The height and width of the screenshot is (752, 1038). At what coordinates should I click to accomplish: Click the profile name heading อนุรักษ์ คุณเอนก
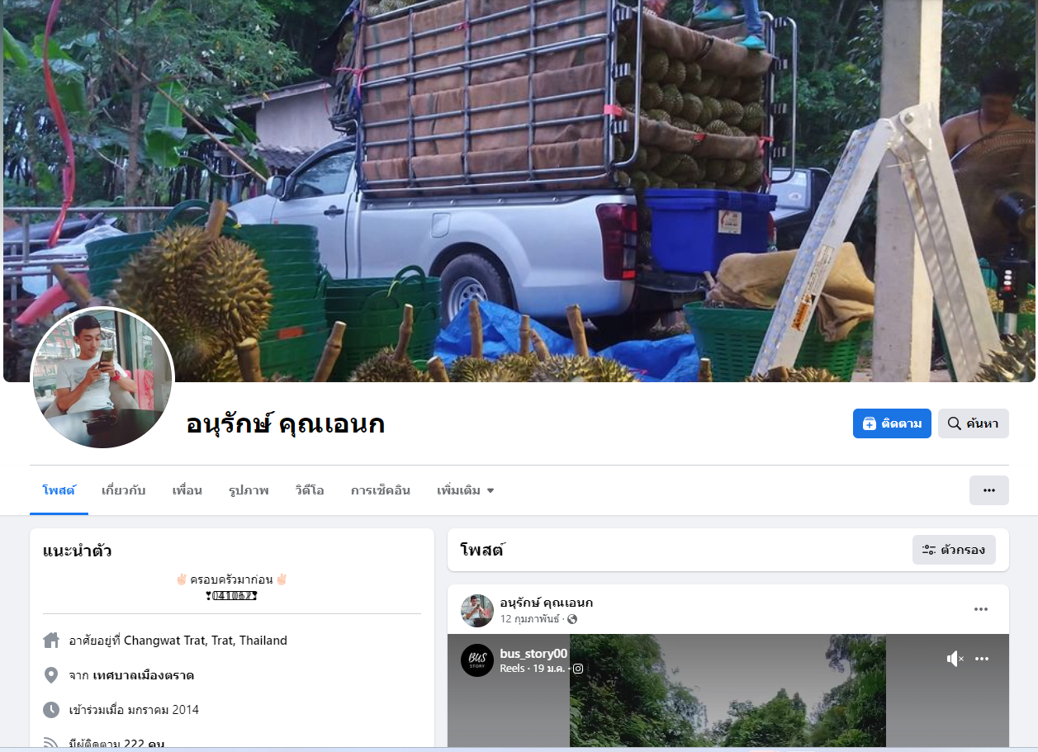pos(286,424)
